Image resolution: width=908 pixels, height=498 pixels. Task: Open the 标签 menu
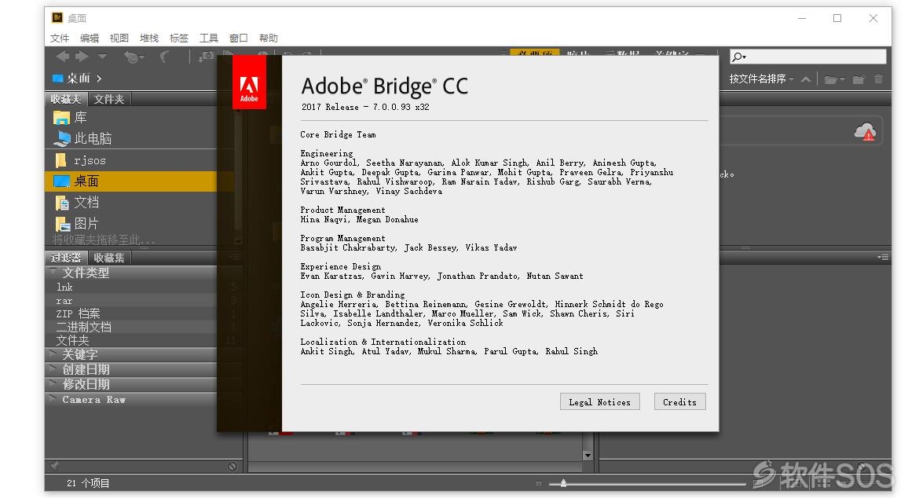pyautogui.click(x=179, y=38)
